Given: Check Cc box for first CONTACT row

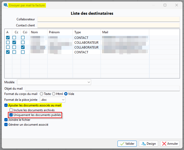Looking at the screenshot, I should click(14, 38).
